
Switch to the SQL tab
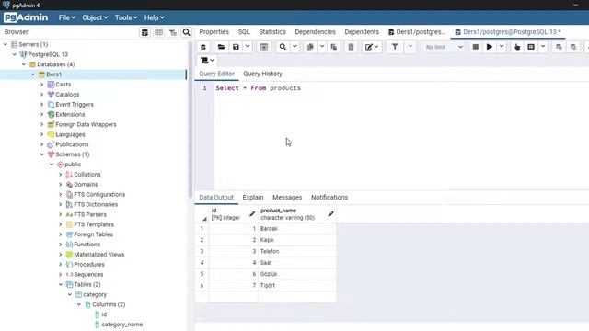pos(244,32)
